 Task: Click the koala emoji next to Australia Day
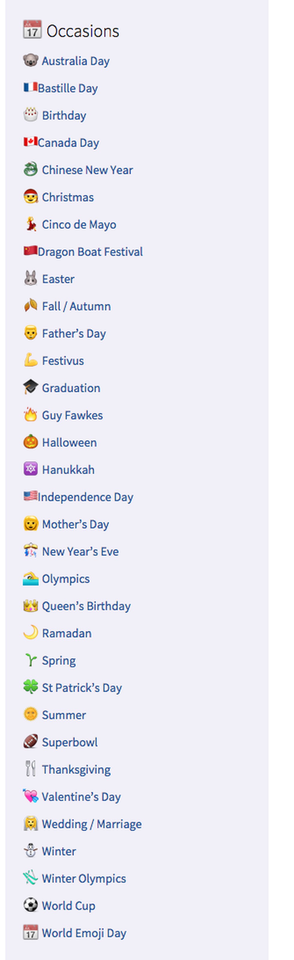click(31, 60)
